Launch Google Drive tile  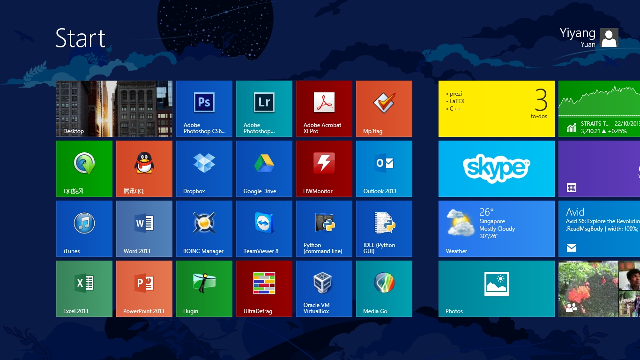[x=264, y=169]
